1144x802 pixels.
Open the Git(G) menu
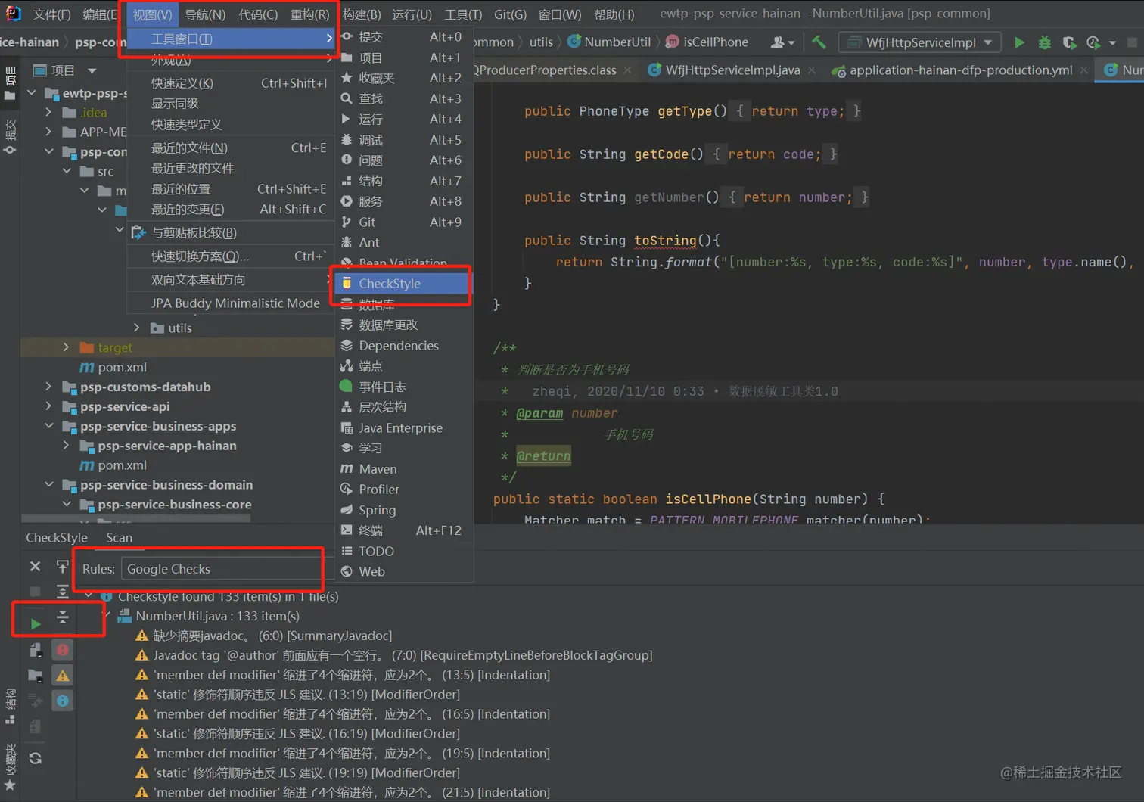pyautogui.click(x=510, y=14)
